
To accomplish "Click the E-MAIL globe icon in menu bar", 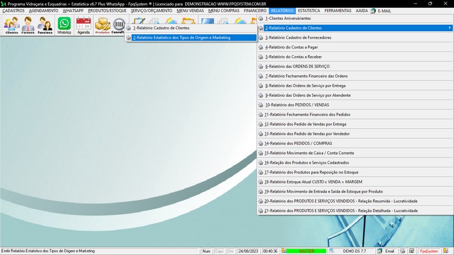I will click(x=373, y=11).
